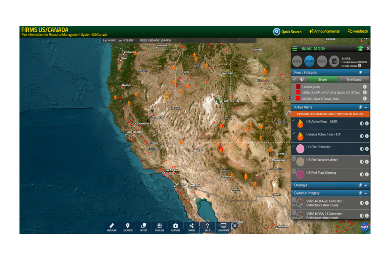Open the custom date calendar icon
390x260 pixels.
(x=334, y=61)
